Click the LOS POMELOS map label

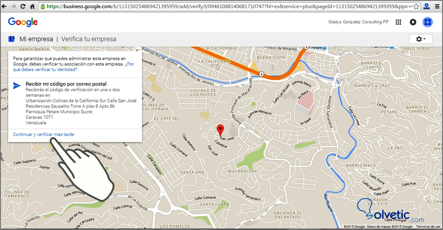click(175, 226)
